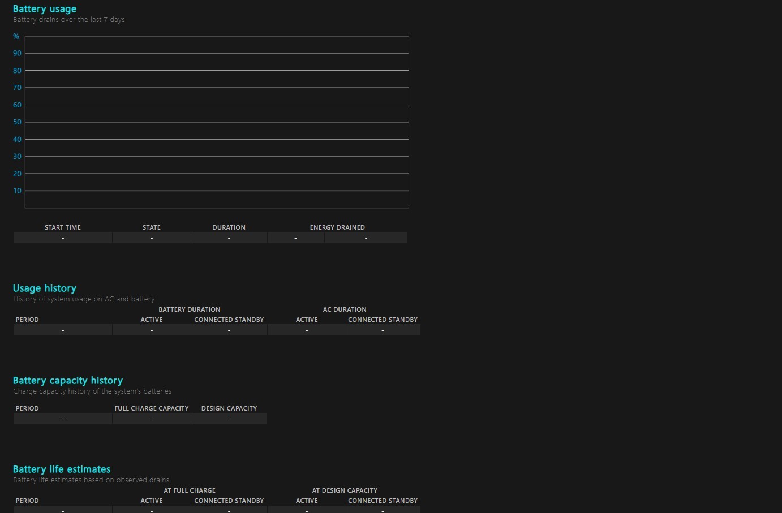Screen dimensions: 782x513
Task: Click the "START TIME" column header
Action: 63,227
